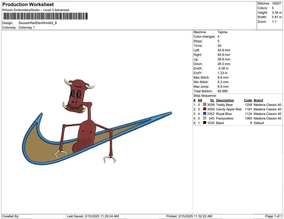This screenshot has width=284, height=219.
Task: Click the 'Stop Sequence:' heading
Action: click(x=205, y=96)
